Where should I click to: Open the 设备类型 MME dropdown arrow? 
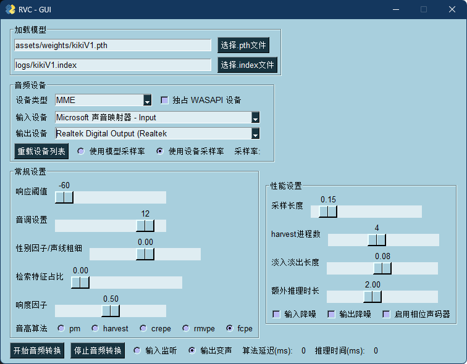pyautogui.click(x=147, y=100)
